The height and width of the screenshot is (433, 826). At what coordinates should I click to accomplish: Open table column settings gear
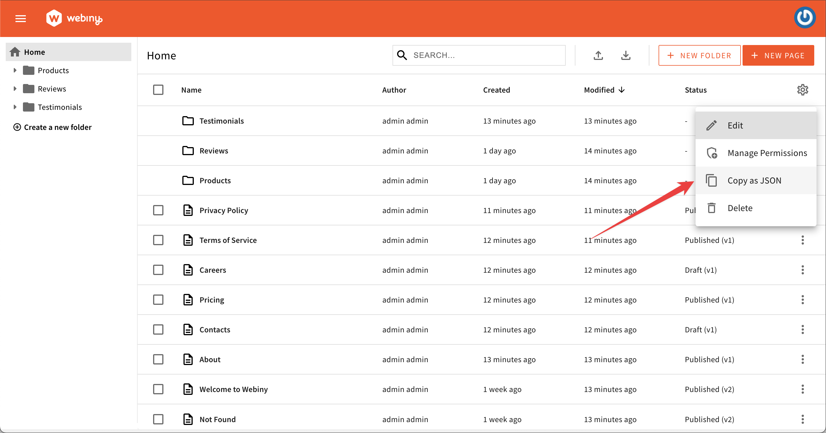tap(802, 90)
